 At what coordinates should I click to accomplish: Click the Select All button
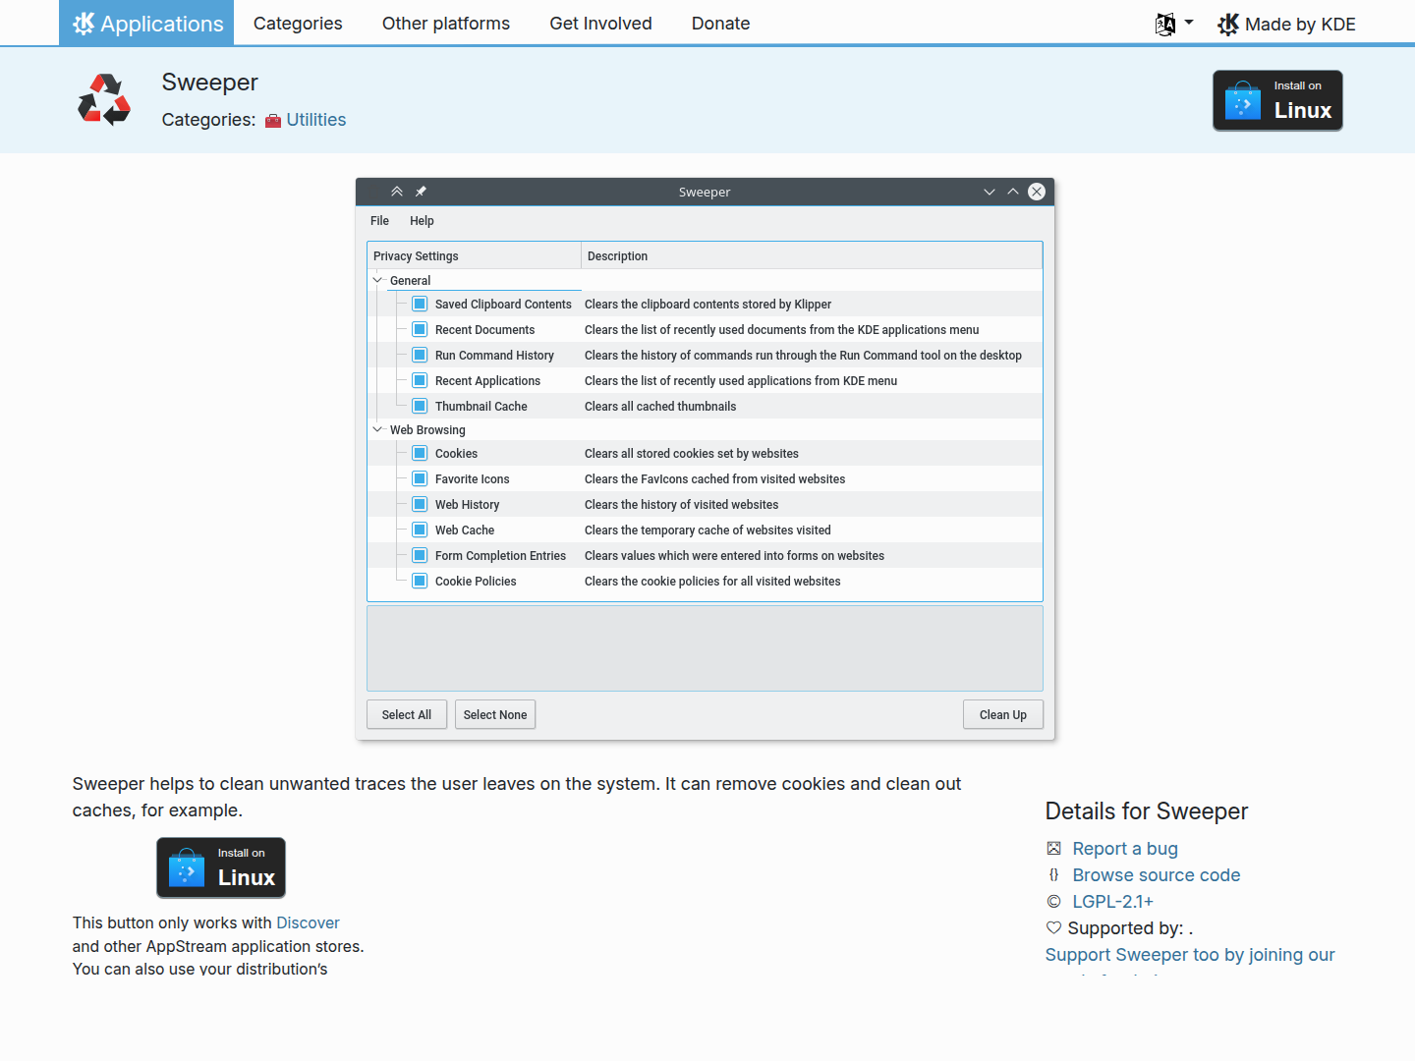point(407,714)
